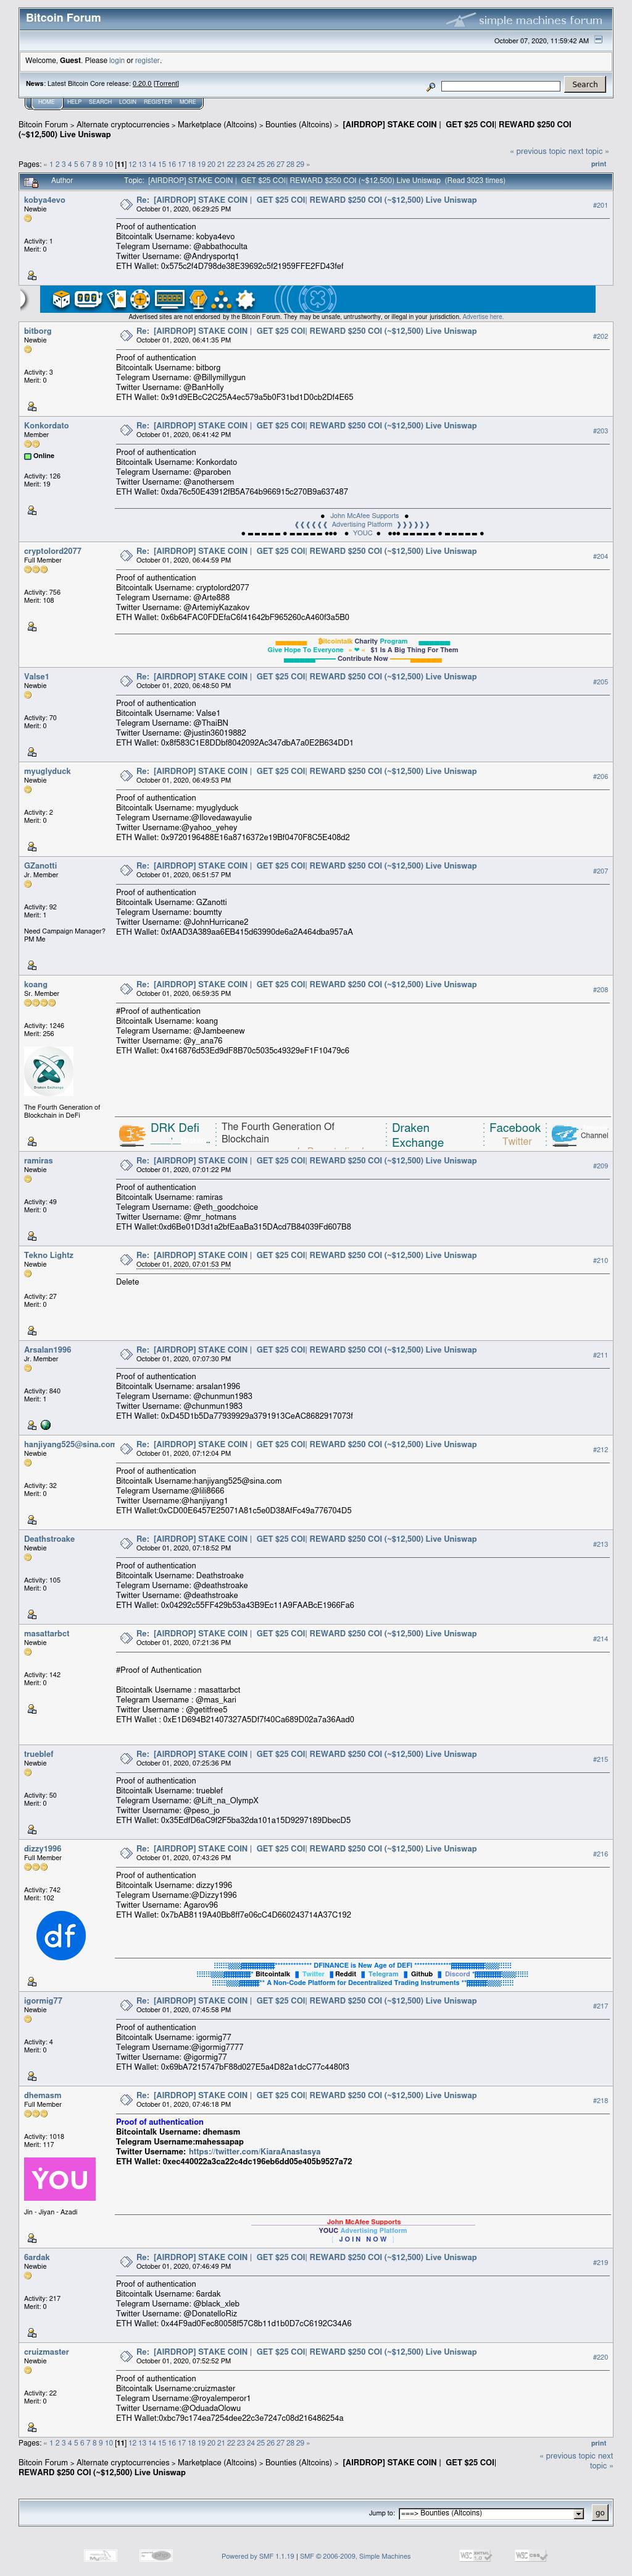Open page 12 in the top pagination
Viewport: 632px width, 2576px height.
point(132,164)
